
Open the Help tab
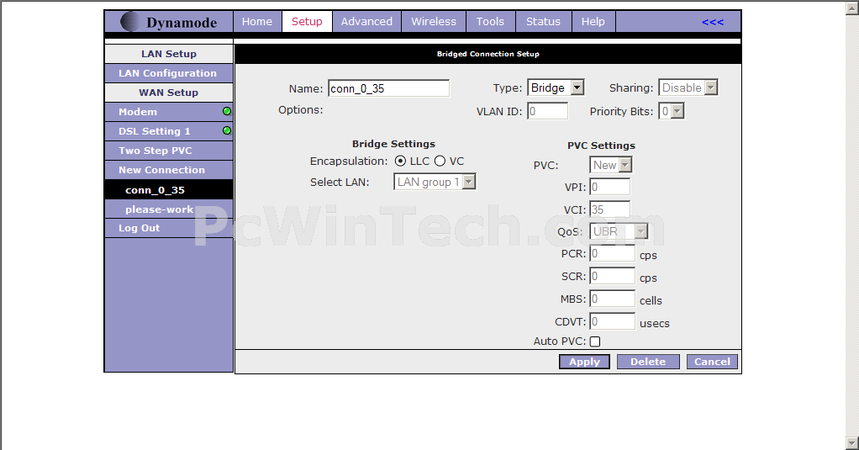(593, 22)
